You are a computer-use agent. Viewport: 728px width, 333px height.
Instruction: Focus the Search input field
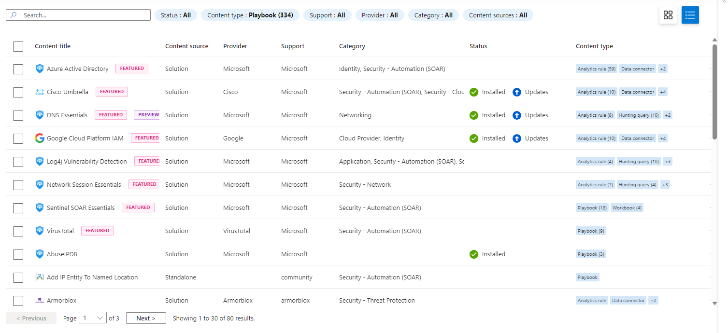(x=78, y=15)
